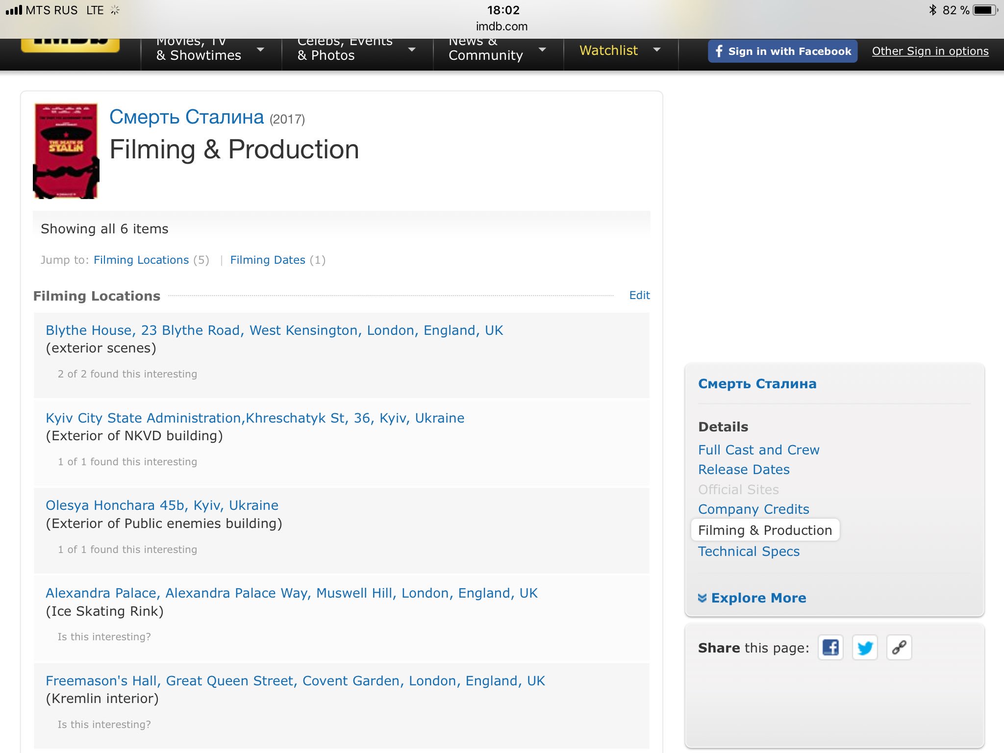Share page on Facebook icon

pos(830,648)
